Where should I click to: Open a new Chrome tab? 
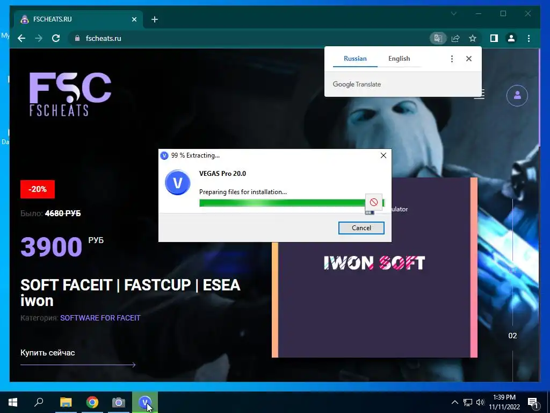155,19
